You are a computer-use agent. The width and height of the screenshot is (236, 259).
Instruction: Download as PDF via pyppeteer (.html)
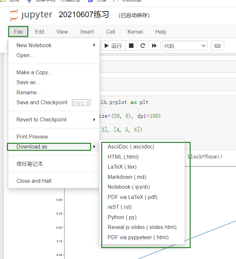(142, 237)
